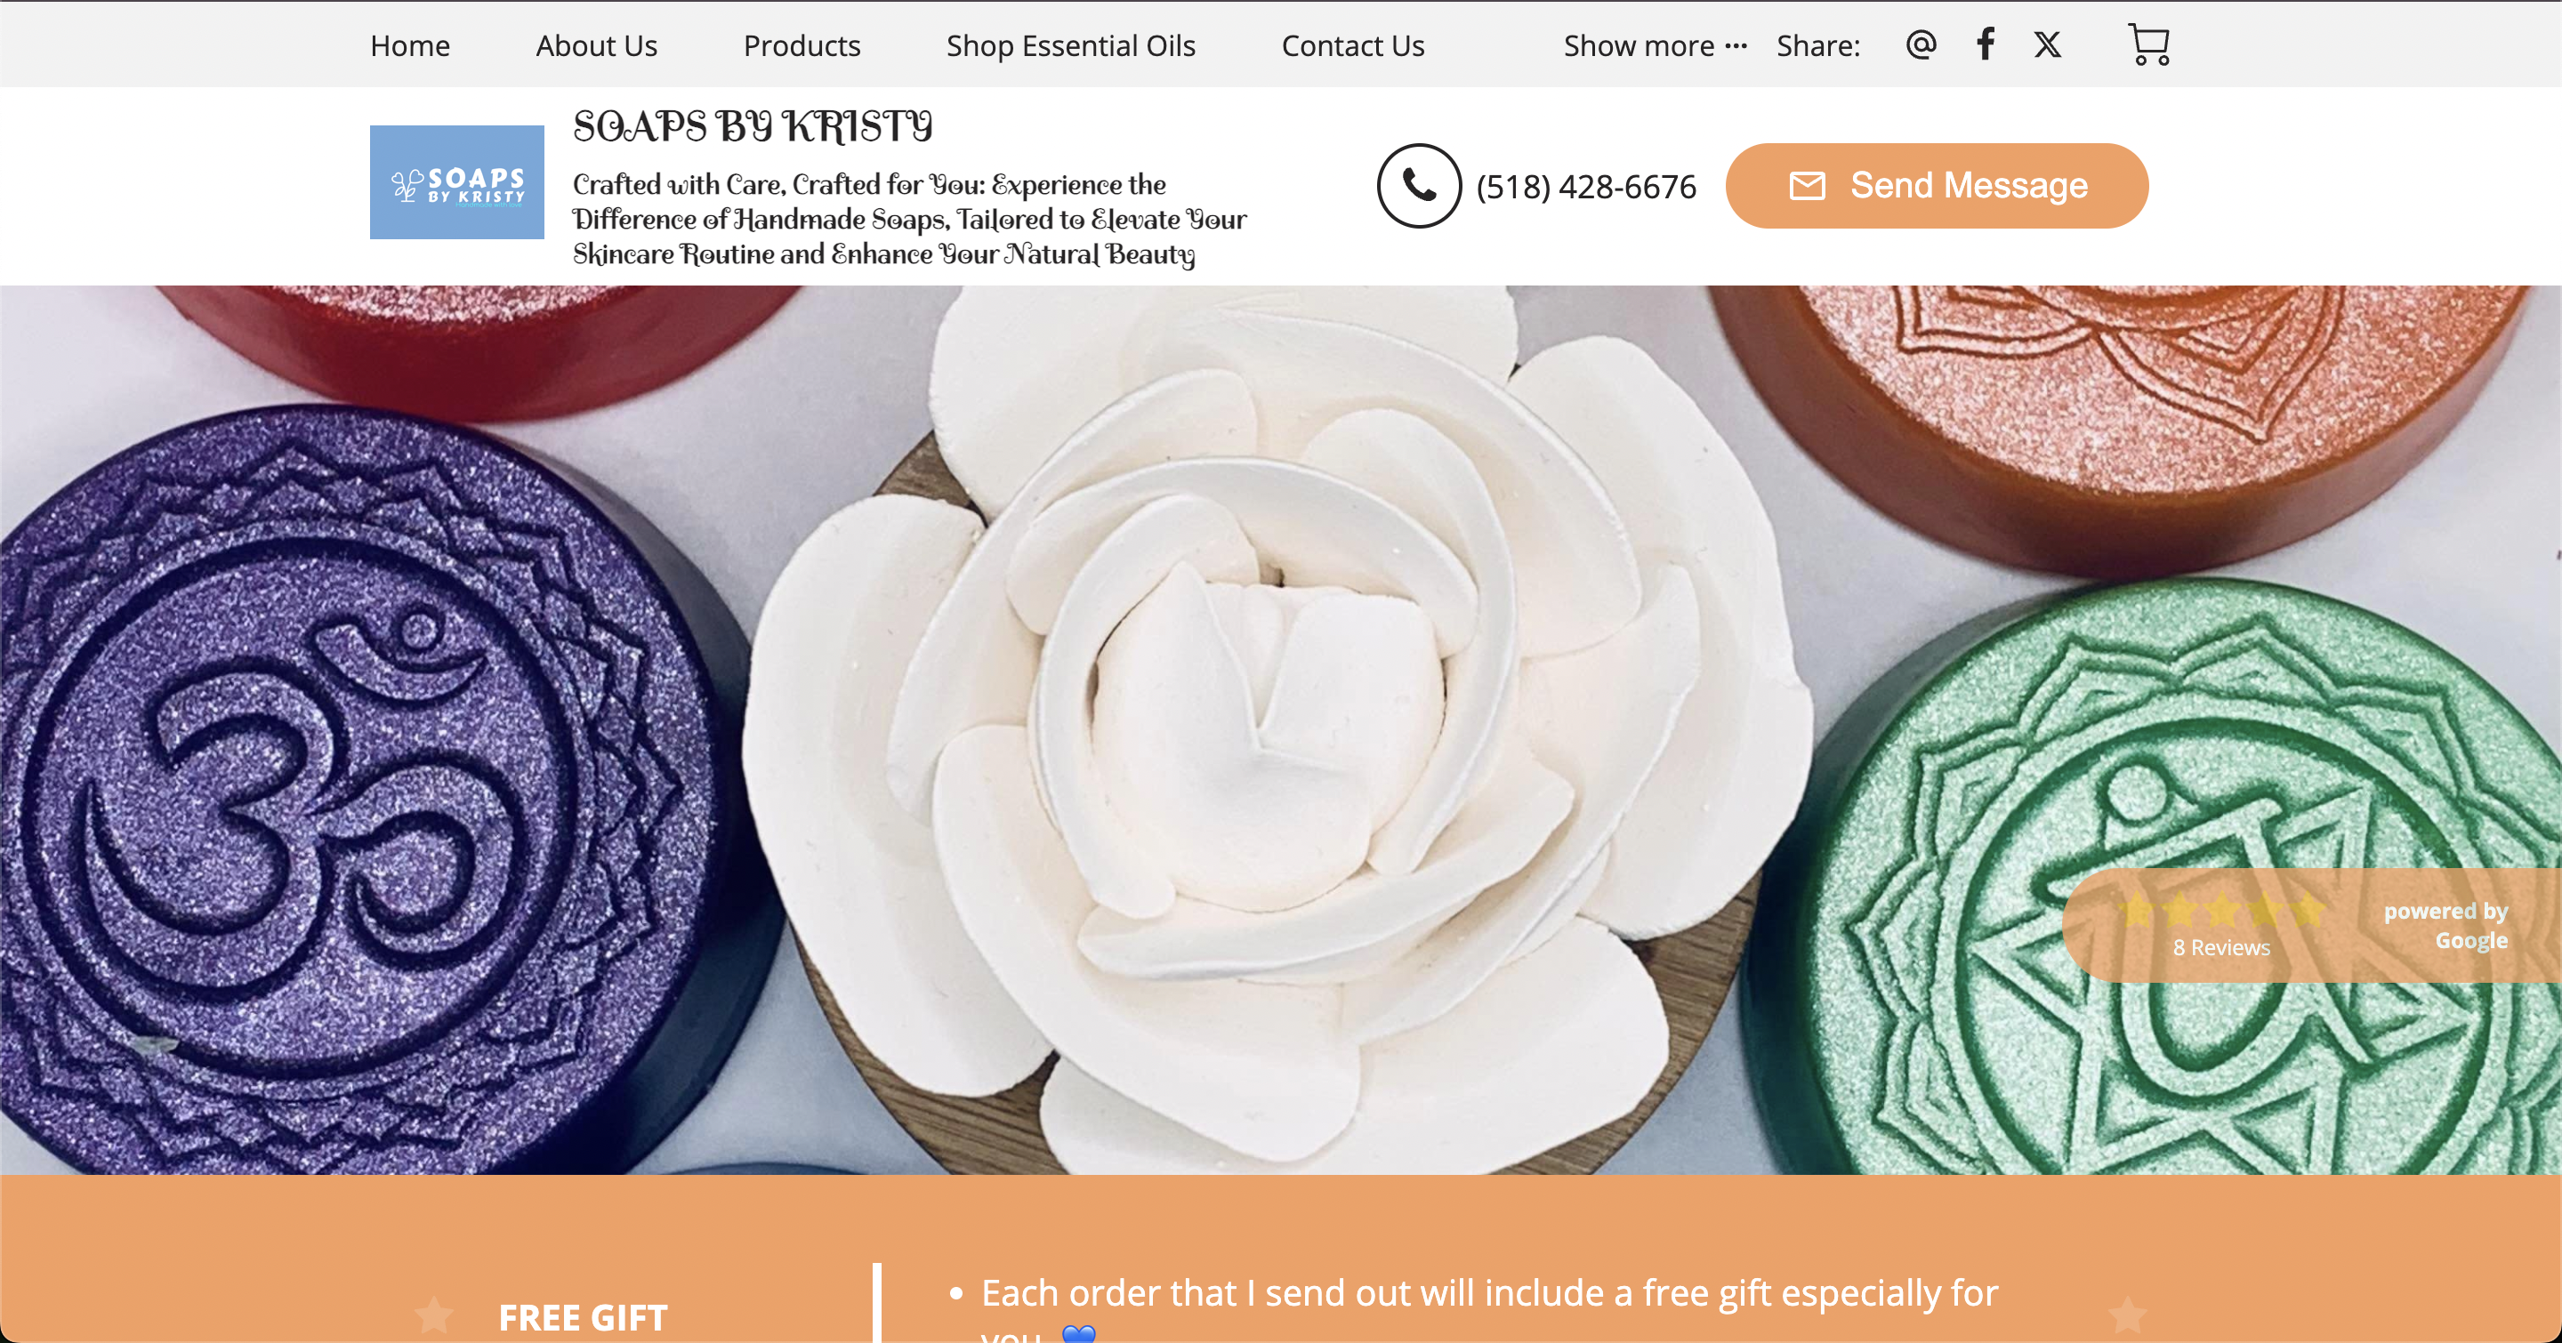2562x1343 pixels.
Task: Click the star icon beside FREE GIFT
Action: click(433, 1315)
